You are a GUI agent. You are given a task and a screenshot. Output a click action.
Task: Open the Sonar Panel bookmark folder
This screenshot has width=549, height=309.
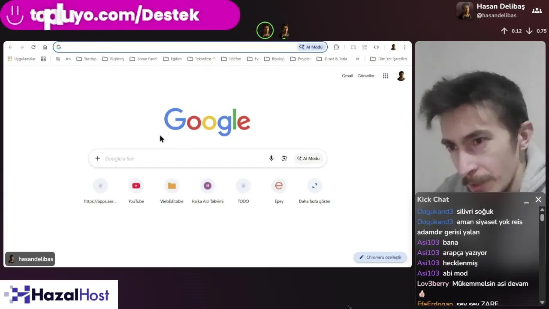pos(143,59)
